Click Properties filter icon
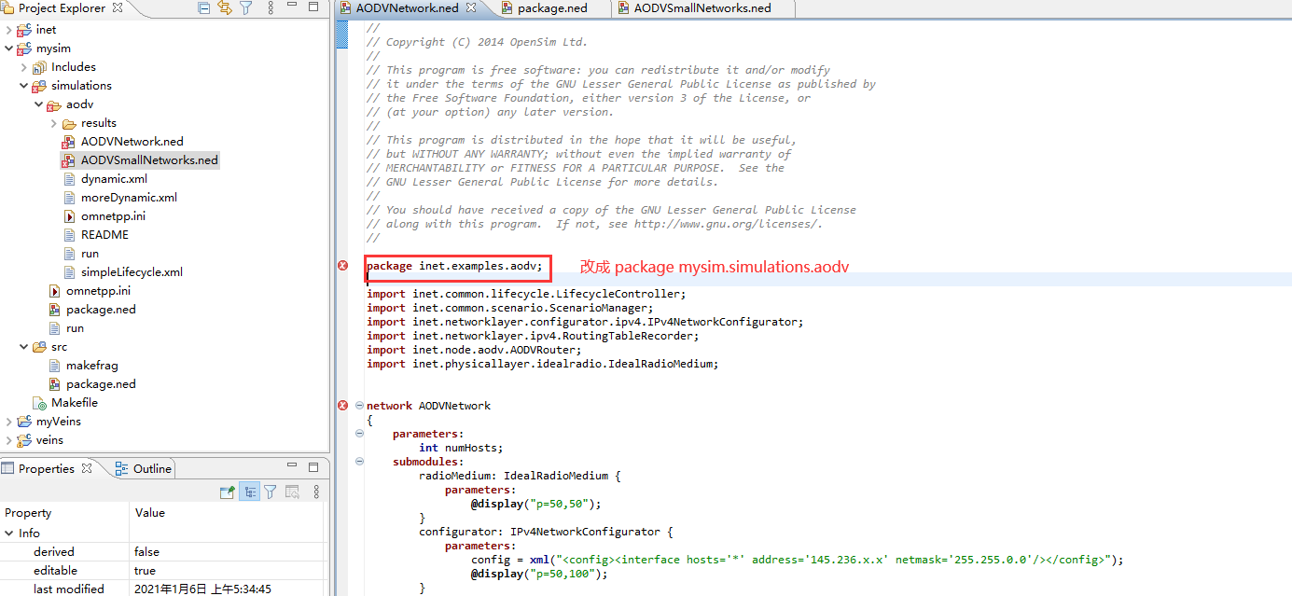 pos(270,492)
